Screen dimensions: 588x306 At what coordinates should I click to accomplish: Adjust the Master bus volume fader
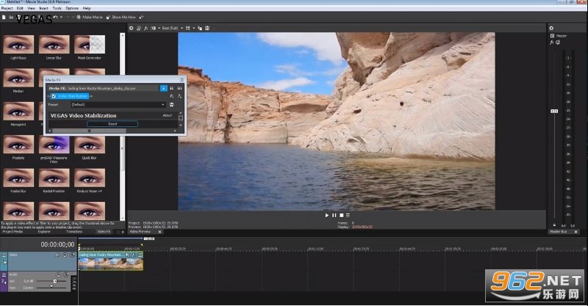pos(554,112)
